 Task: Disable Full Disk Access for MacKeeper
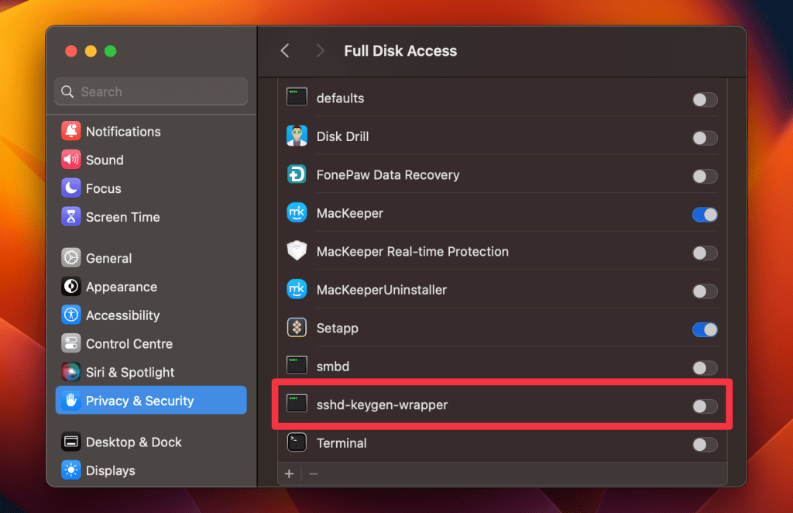pos(704,214)
